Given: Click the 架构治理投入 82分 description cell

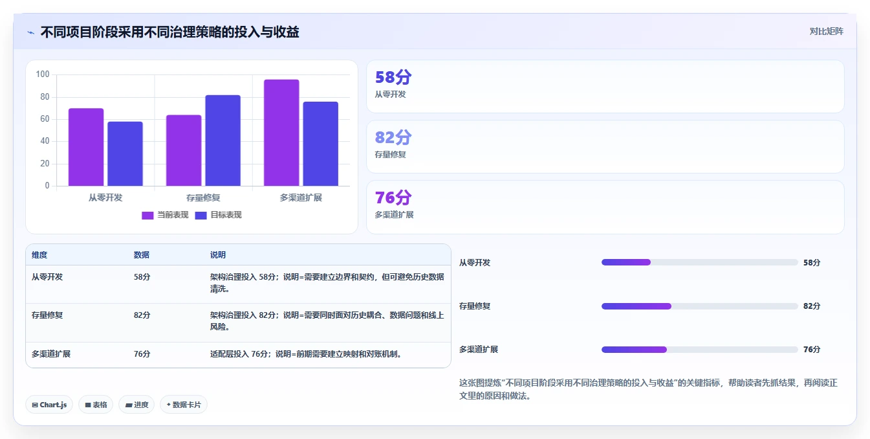Looking at the screenshot, I should click(327, 321).
